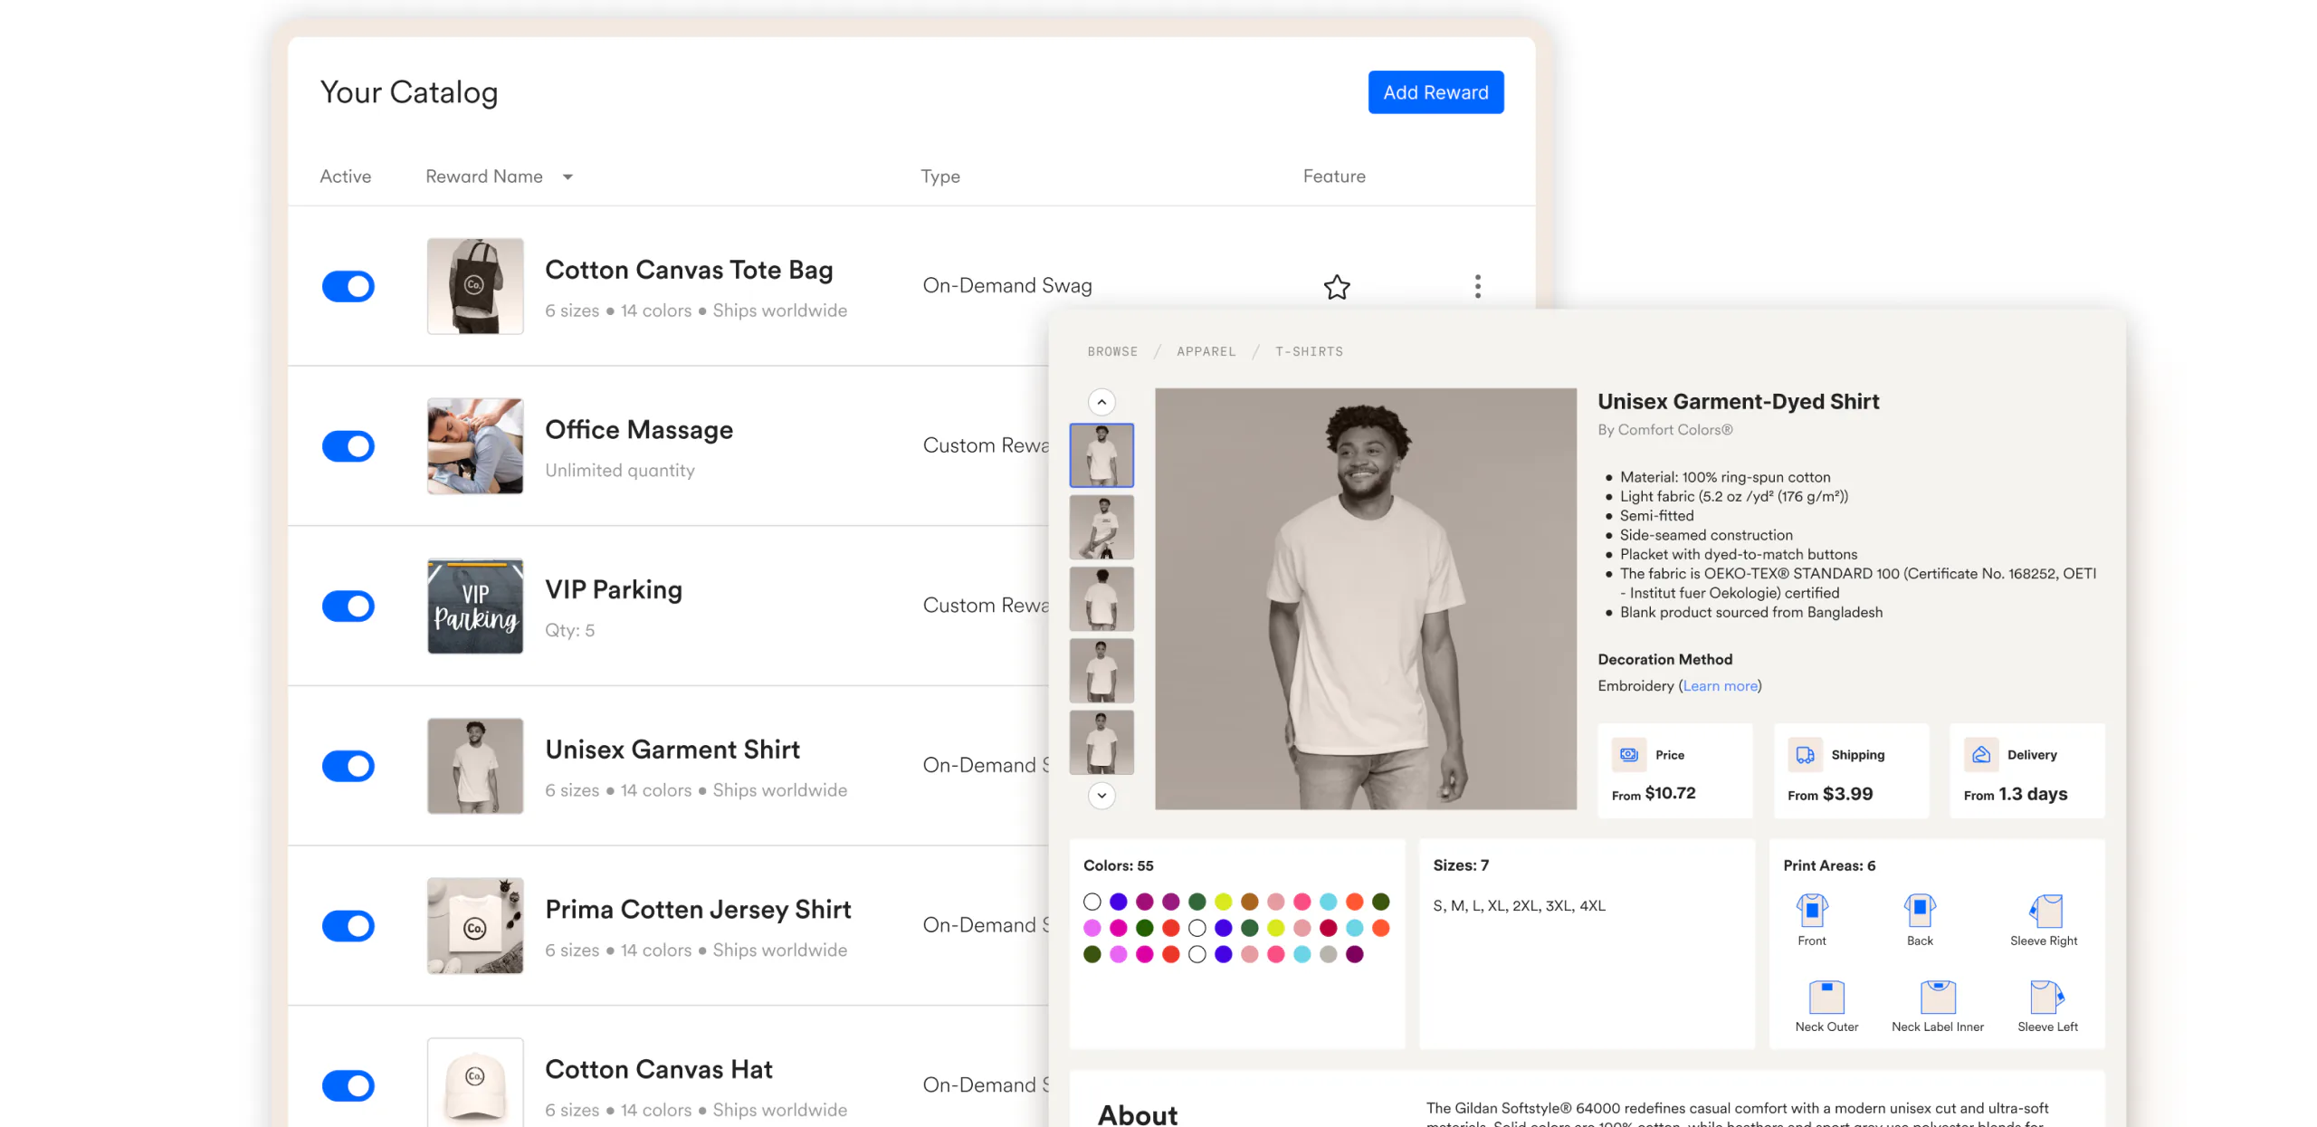Click the Add Reward button

[1435, 92]
